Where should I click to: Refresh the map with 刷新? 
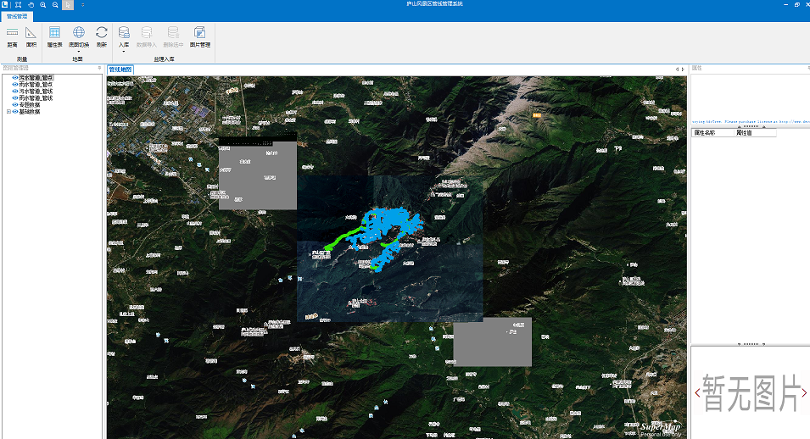tap(102, 36)
